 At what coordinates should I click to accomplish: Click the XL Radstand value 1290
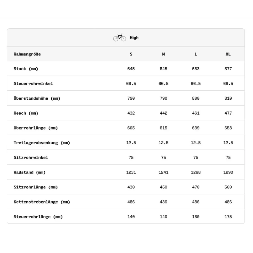[228, 172]
